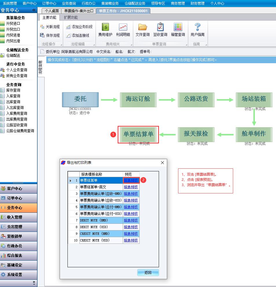Open the 费用维护 fee maintenance icon
276x287 pixels.
pos(105,30)
